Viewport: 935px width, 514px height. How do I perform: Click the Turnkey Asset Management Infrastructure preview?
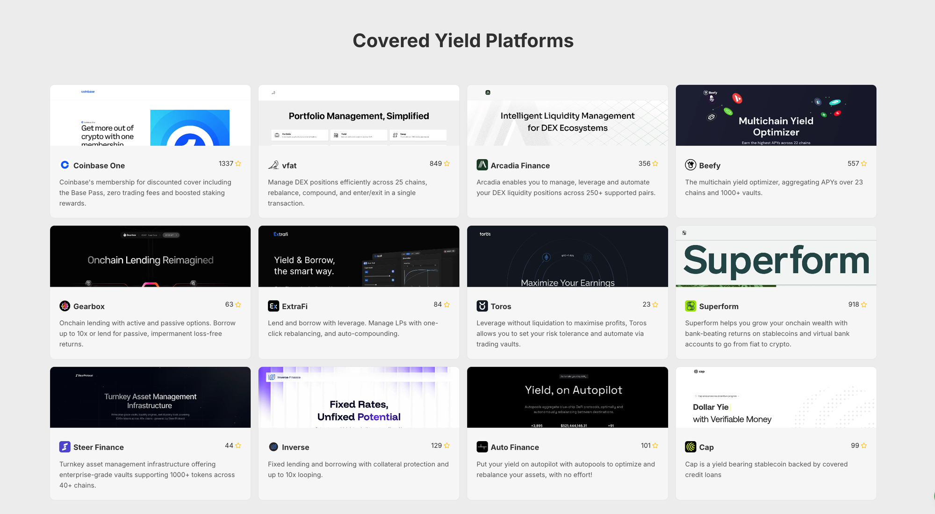tap(150, 397)
